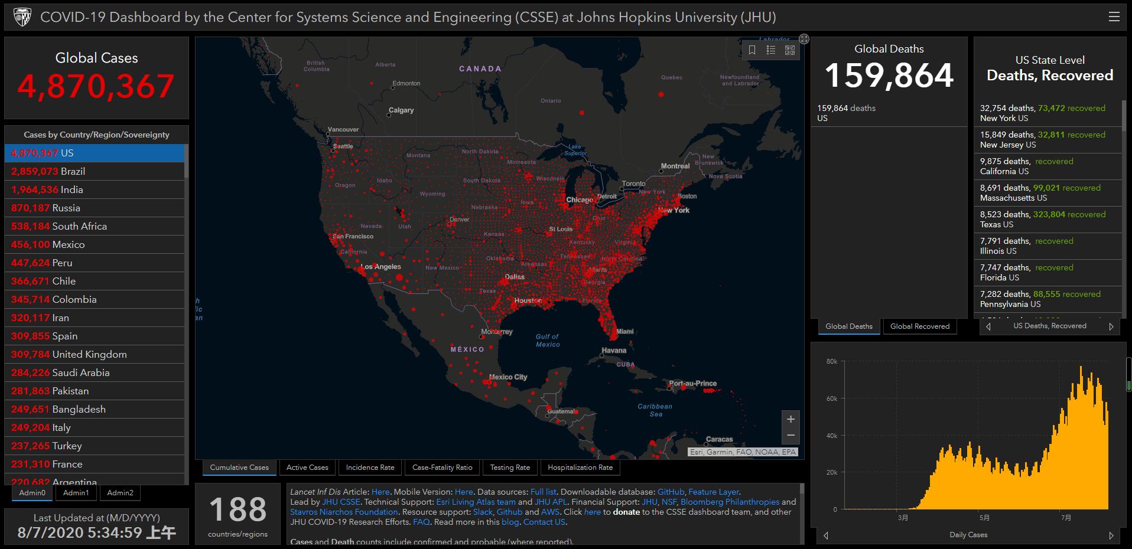
Task: Show previous chart before Daily Cases
Action: point(826,535)
